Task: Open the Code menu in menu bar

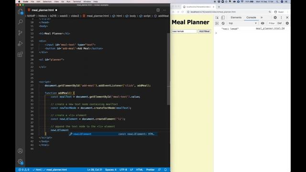Action: coord(25,1)
